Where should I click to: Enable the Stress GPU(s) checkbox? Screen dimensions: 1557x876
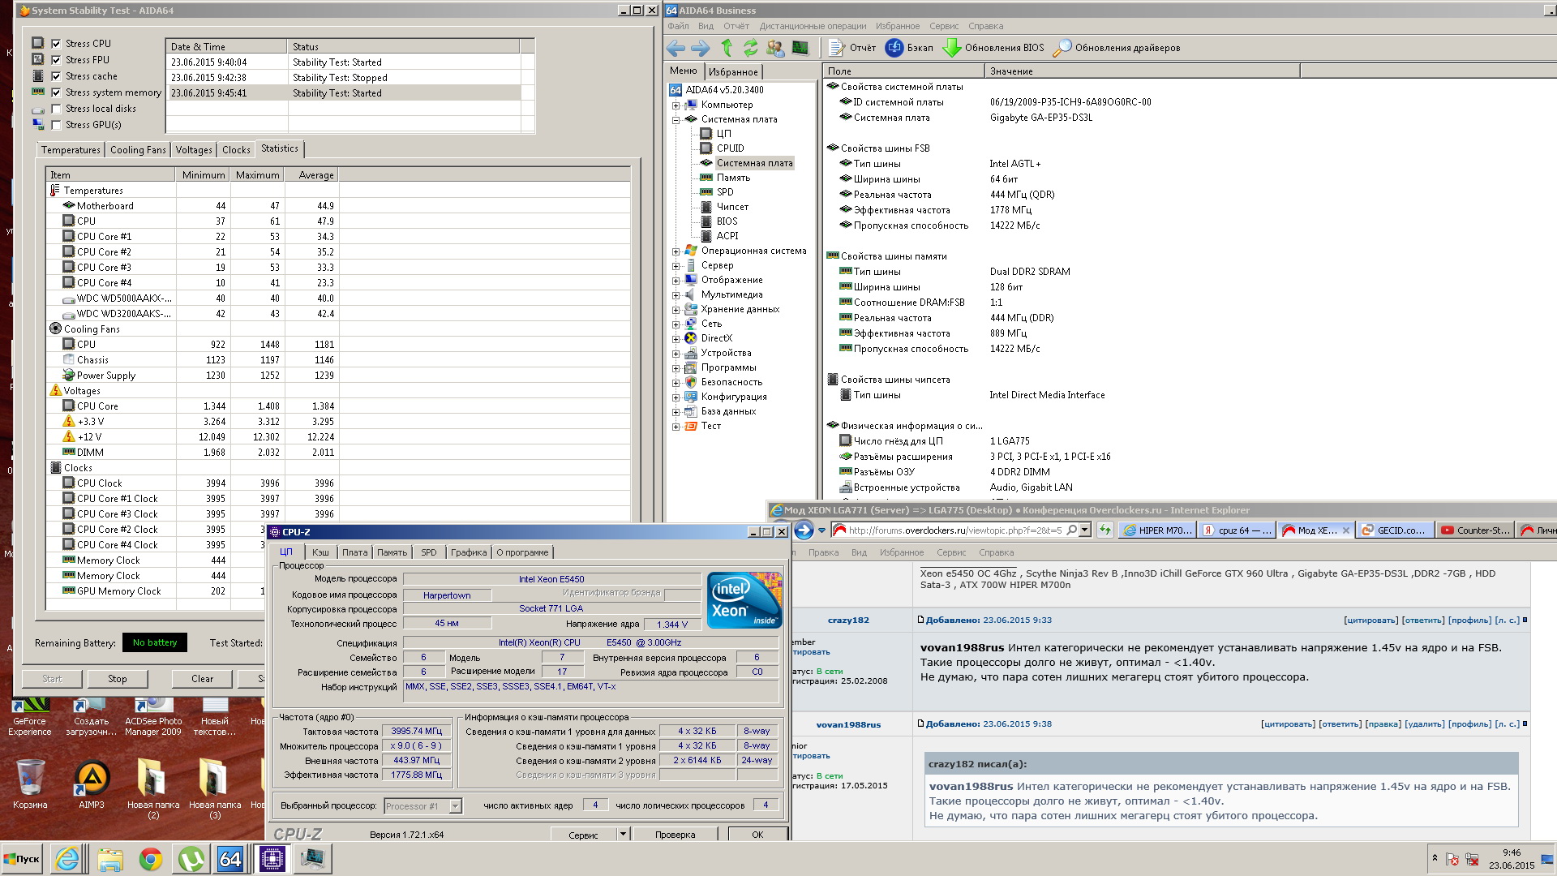(56, 125)
